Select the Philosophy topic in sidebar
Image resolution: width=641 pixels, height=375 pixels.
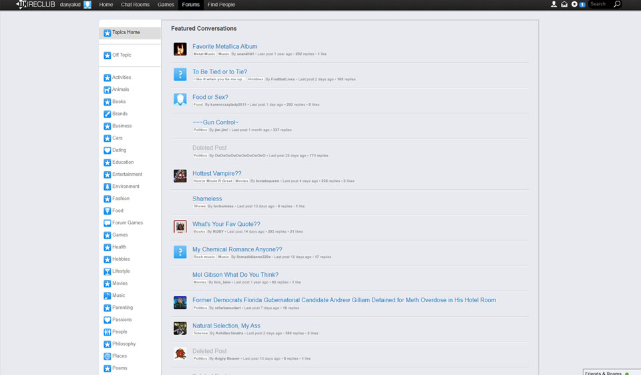click(x=124, y=344)
